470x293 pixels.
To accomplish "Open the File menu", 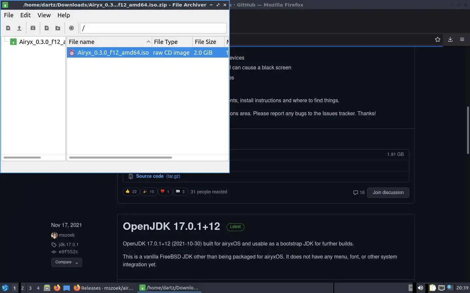I will [8, 15].
